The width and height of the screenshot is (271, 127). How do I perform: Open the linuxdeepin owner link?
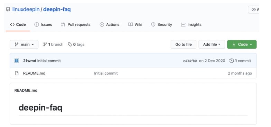(x=26, y=9)
